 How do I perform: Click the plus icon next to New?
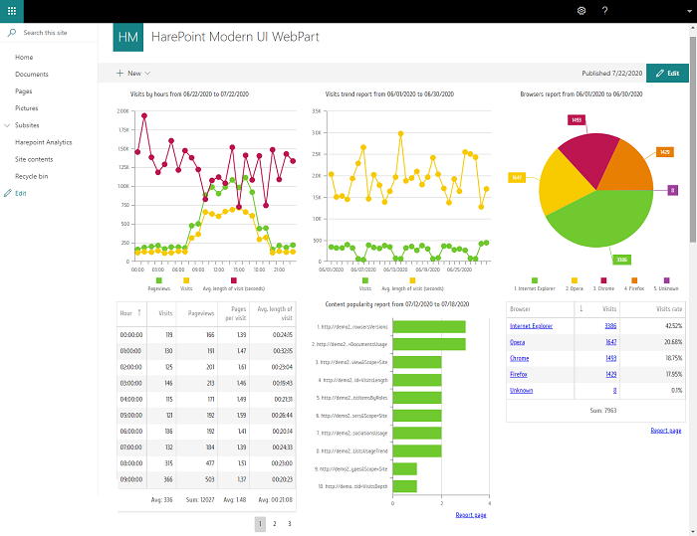click(x=119, y=74)
